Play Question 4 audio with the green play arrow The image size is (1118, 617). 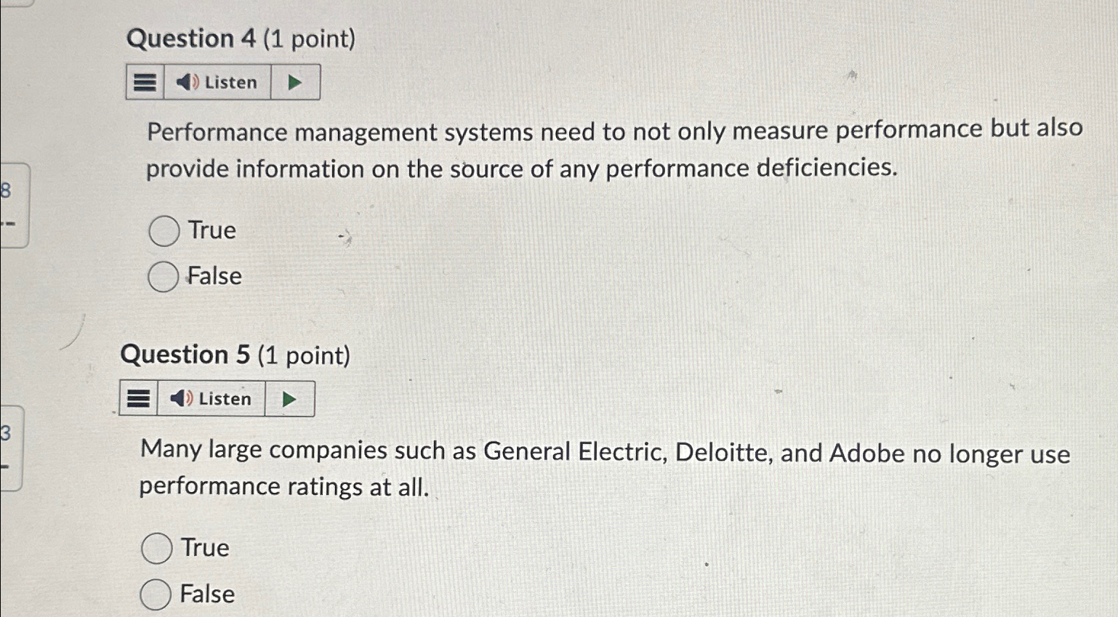(296, 82)
